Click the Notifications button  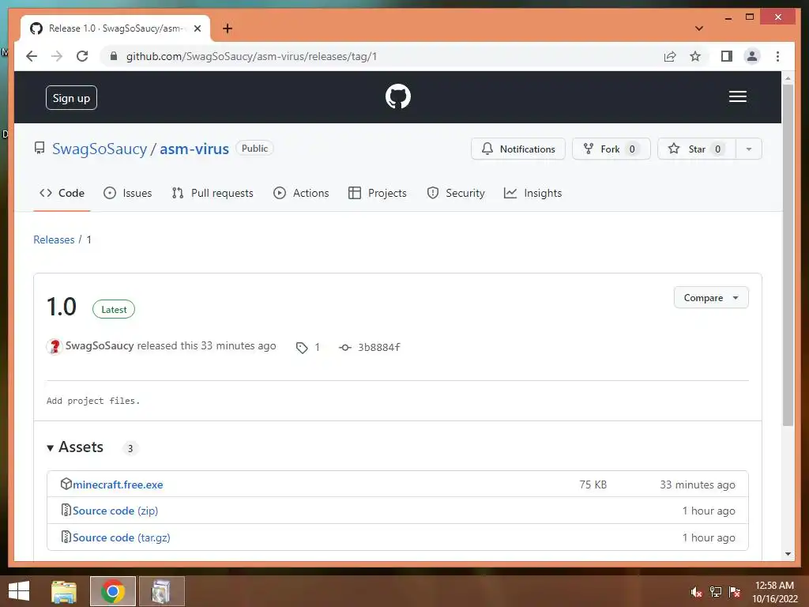click(x=518, y=149)
